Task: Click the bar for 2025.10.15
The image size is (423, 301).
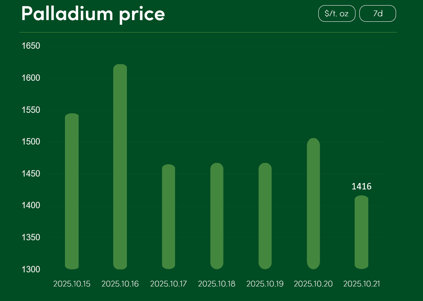Action: click(72, 191)
